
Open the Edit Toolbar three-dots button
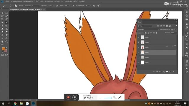tap(2, 45)
